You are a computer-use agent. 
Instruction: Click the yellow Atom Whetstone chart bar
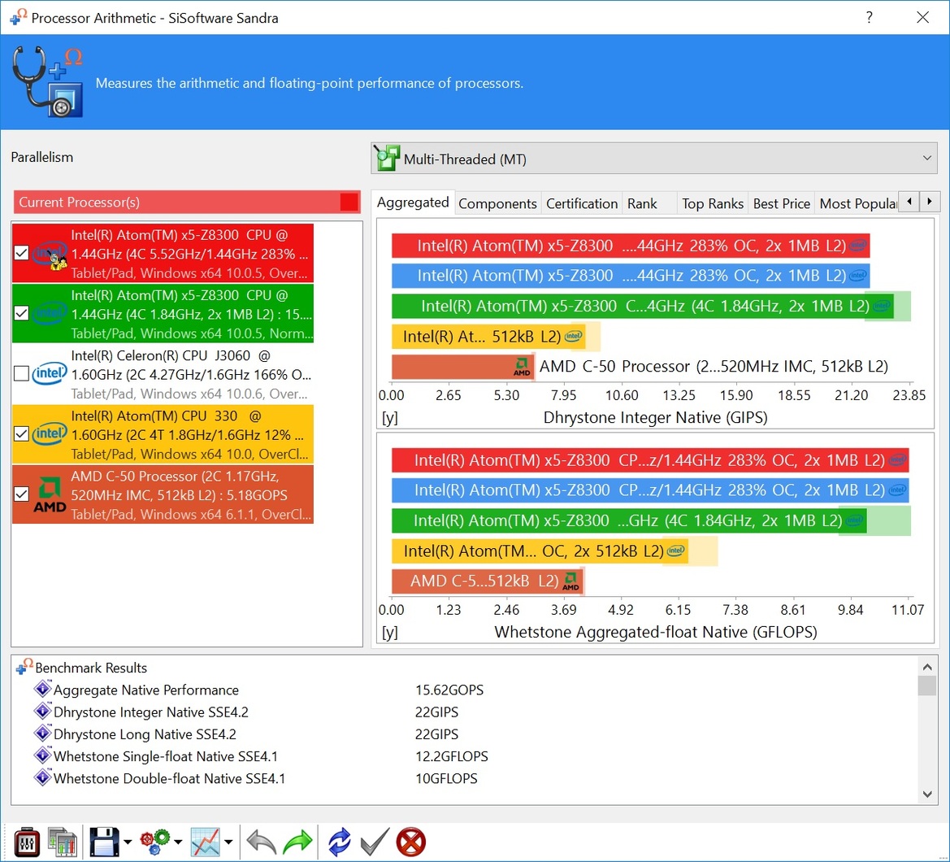tap(540, 551)
